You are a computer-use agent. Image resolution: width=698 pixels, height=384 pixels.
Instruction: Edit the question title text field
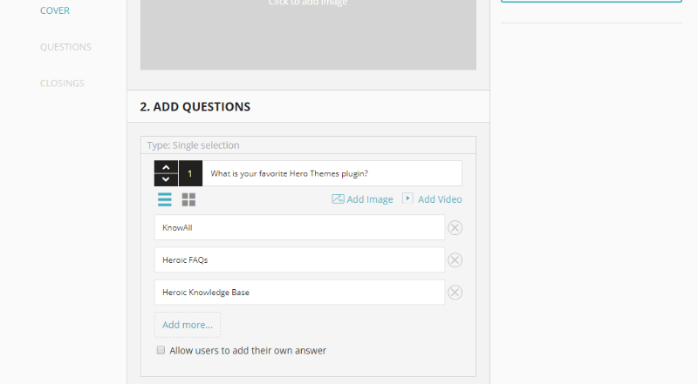point(332,173)
